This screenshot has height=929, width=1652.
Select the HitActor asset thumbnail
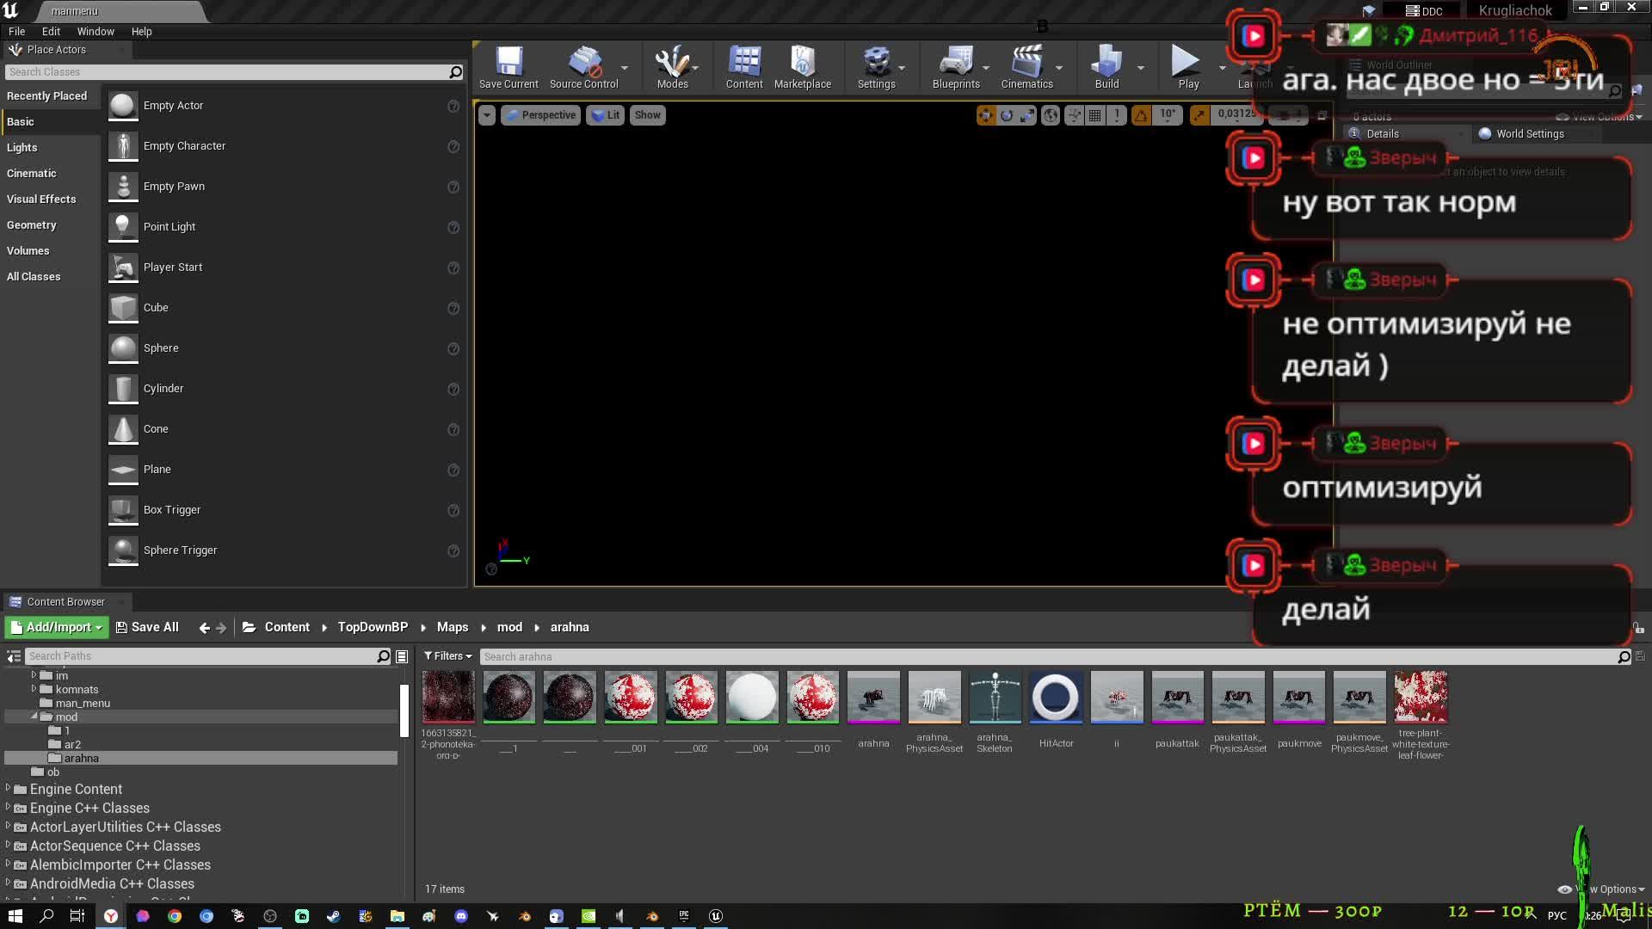click(1056, 698)
